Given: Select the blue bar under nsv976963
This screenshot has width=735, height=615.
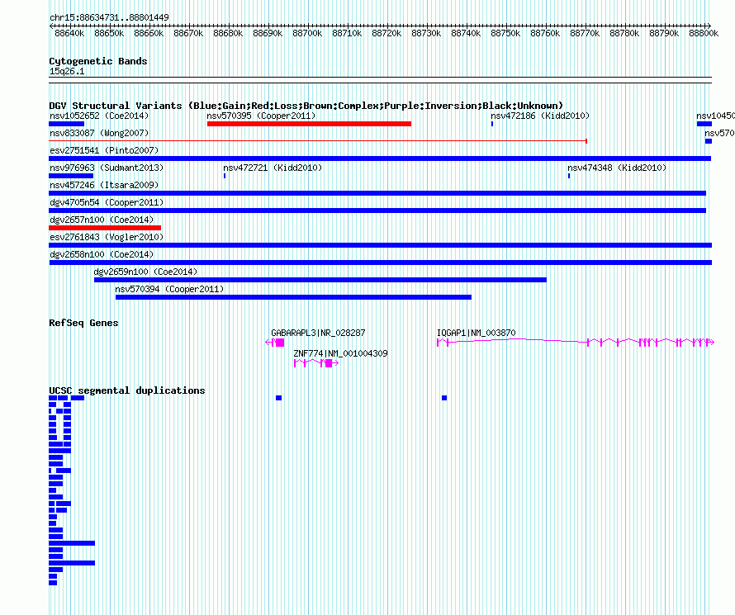Looking at the screenshot, I should [71, 176].
